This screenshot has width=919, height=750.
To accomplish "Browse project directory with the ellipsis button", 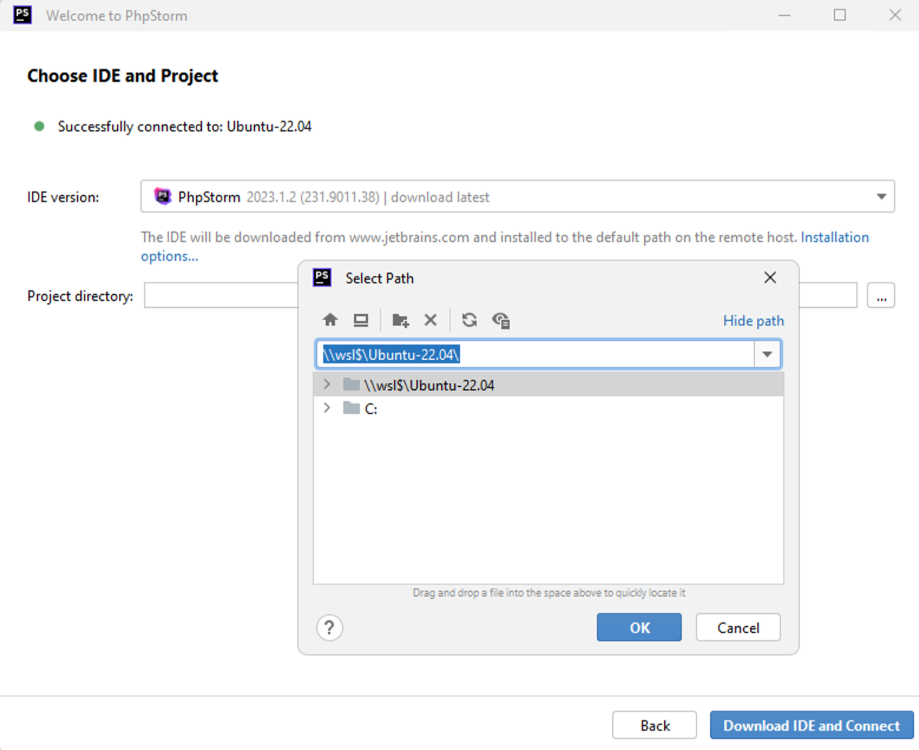I will pos(881,295).
